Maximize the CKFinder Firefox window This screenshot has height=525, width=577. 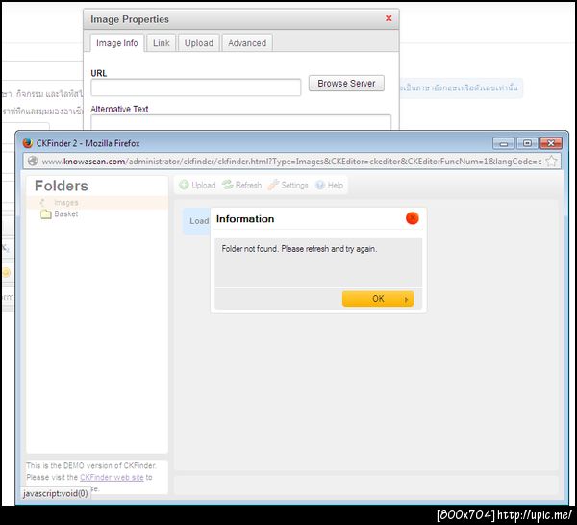pos(527,143)
